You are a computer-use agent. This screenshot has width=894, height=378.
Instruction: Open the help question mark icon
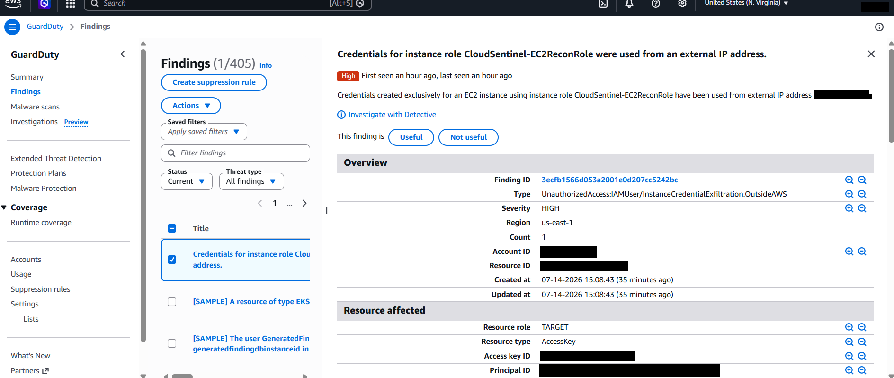pyautogui.click(x=656, y=4)
